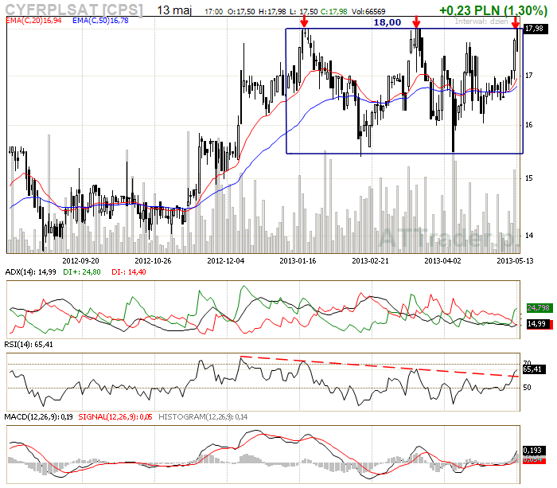Select the '13 maj' date label
557x488 pixels.
pyautogui.click(x=174, y=10)
